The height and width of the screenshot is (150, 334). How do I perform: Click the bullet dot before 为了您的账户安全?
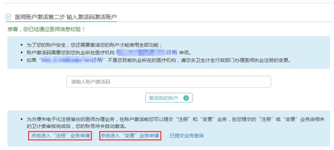pyautogui.click(x=21, y=45)
